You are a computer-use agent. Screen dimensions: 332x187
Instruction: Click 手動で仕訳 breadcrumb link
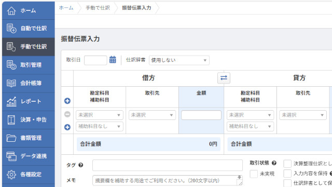click(x=98, y=8)
